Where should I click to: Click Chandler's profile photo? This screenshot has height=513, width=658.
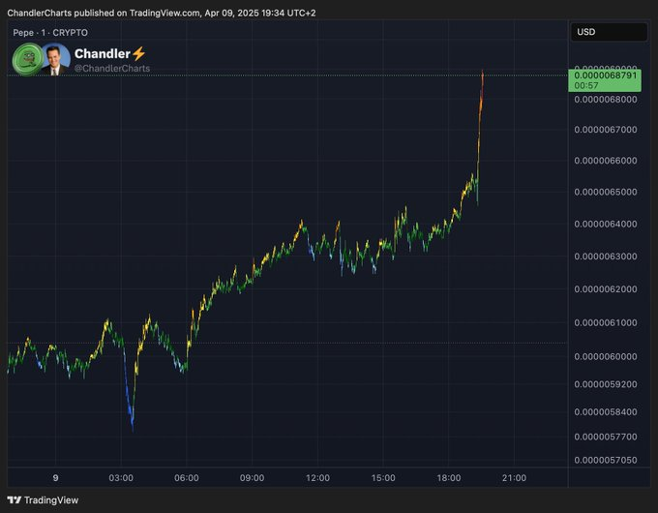[x=56, y=59]
